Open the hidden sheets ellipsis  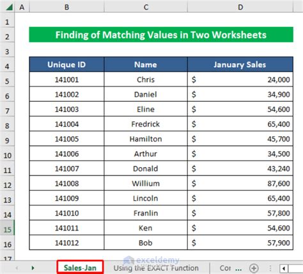click(238, 269)
